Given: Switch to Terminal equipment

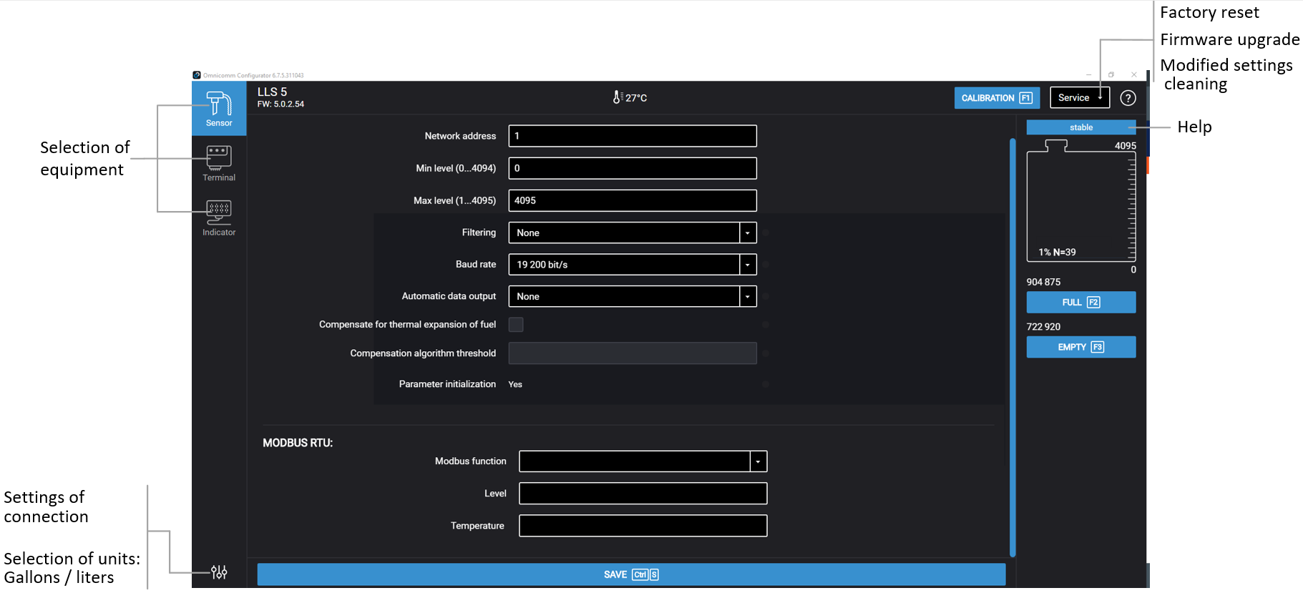Looking at the screenshot, I should pyautogui.click(x=219, y=163).
